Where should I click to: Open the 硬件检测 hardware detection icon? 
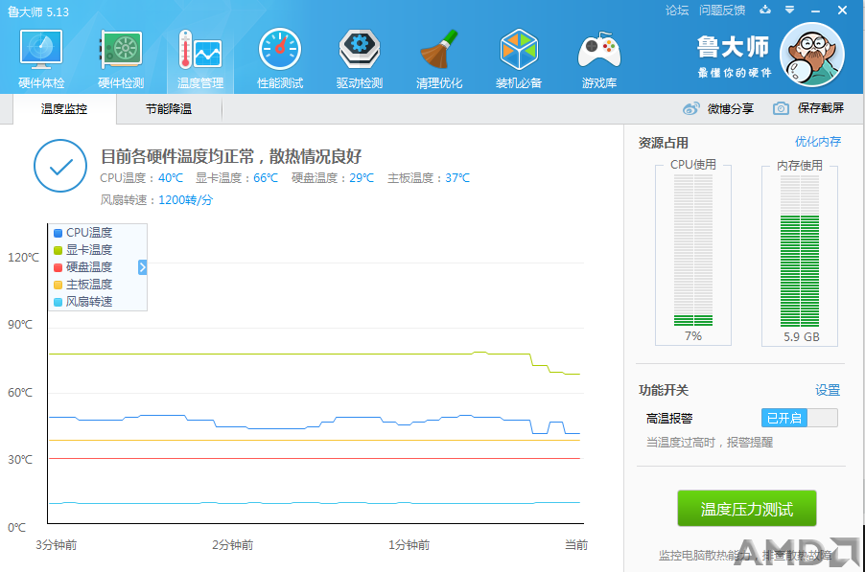click(121, 51)
